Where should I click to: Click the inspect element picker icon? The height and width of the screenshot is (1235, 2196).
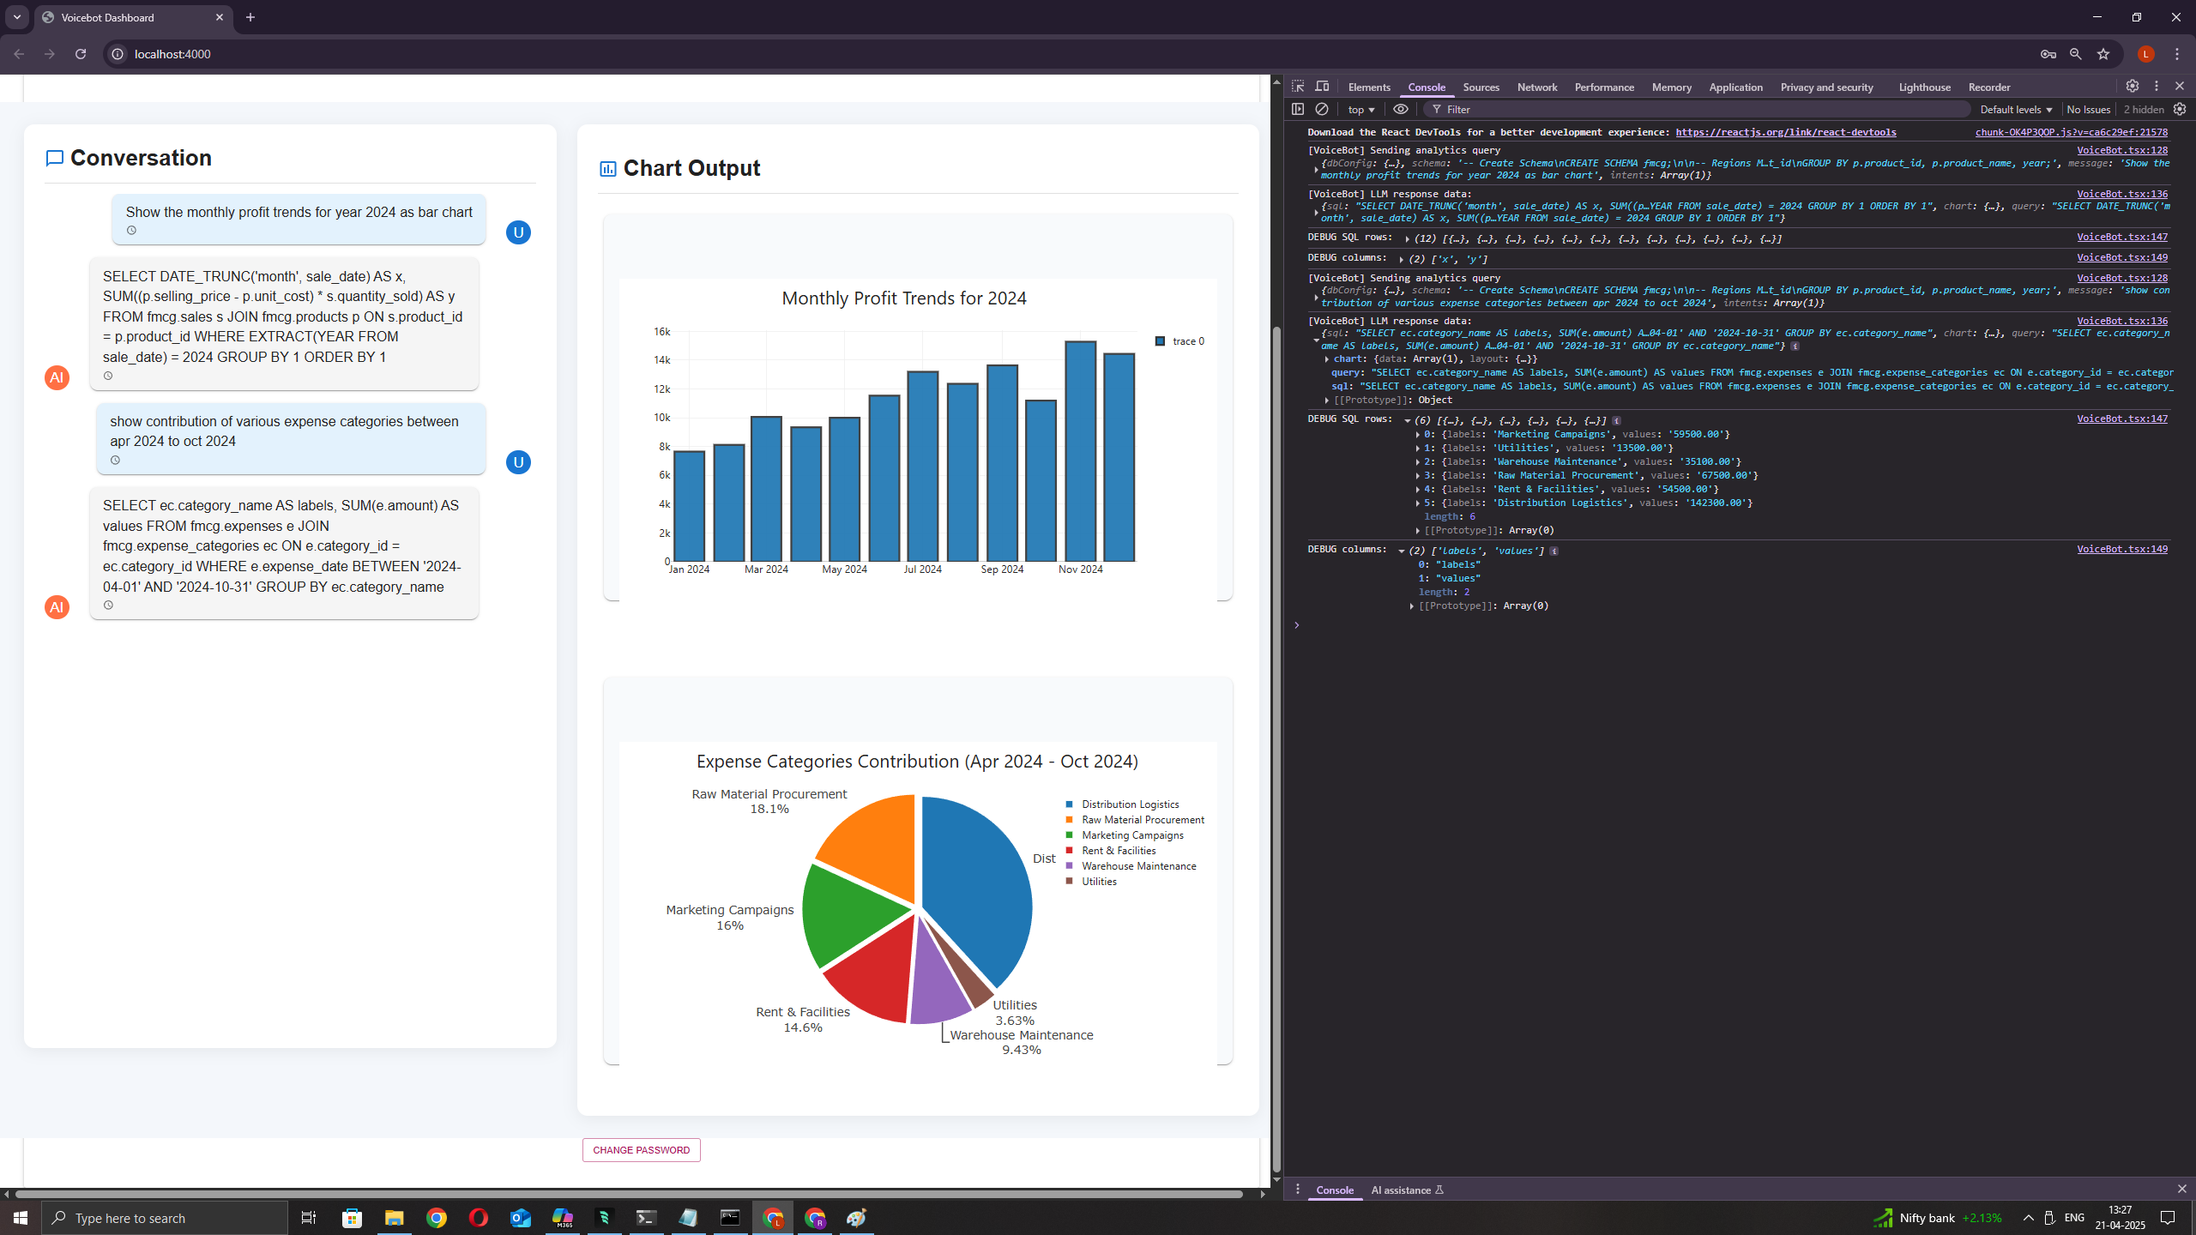[1298, 87]
